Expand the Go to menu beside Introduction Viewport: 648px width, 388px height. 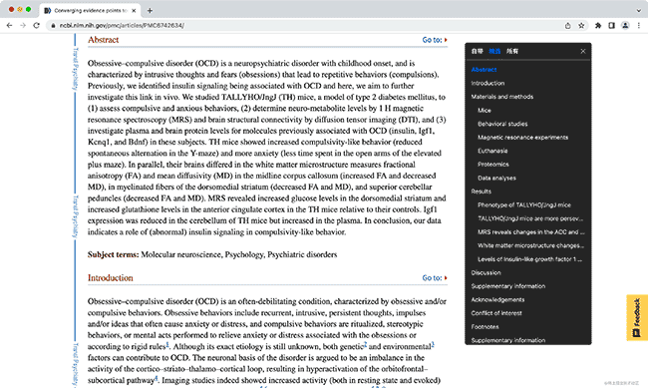coord(435,278)
